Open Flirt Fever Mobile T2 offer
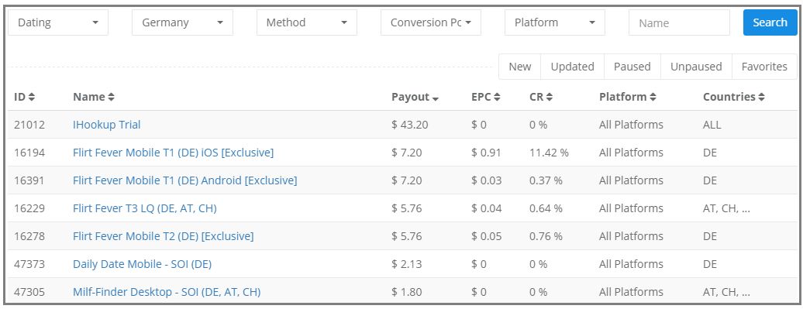This screenshot has height=309, width=803. pyautogui.click(x=163, y=236)
